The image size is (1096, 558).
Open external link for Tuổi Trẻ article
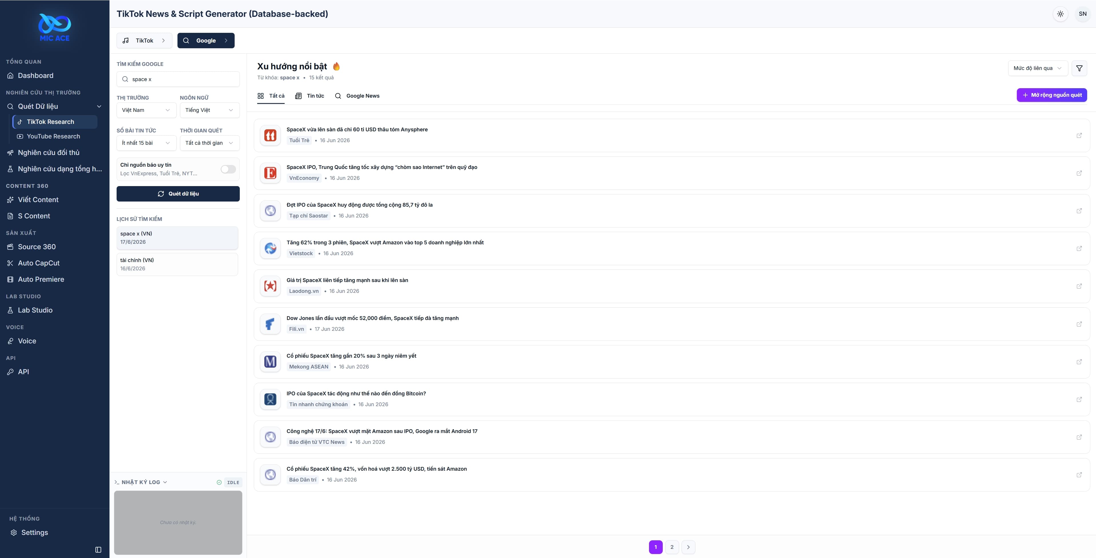pyautogui.click(x=1079, y=135)
